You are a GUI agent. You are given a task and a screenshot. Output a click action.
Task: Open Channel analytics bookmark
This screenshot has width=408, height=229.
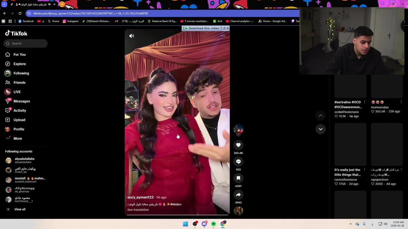239,21
